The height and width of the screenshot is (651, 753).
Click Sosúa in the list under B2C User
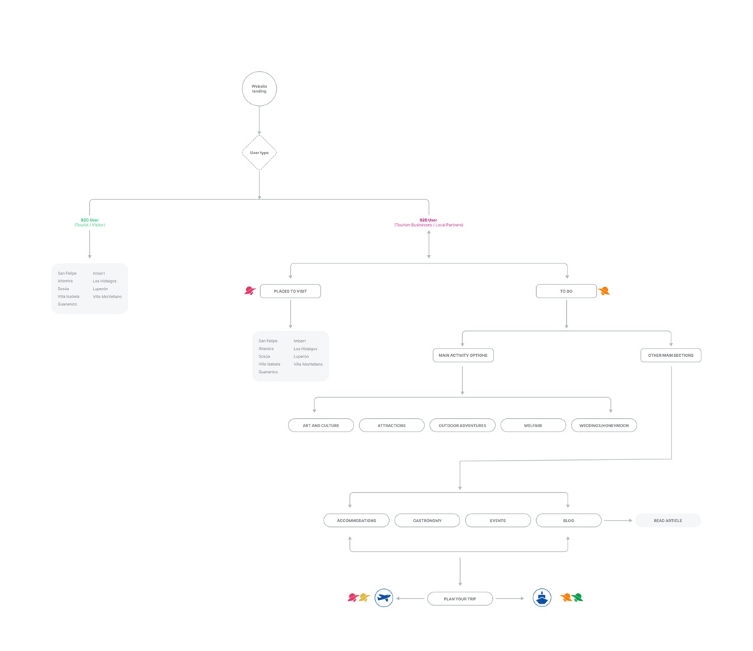pos(63,289)
